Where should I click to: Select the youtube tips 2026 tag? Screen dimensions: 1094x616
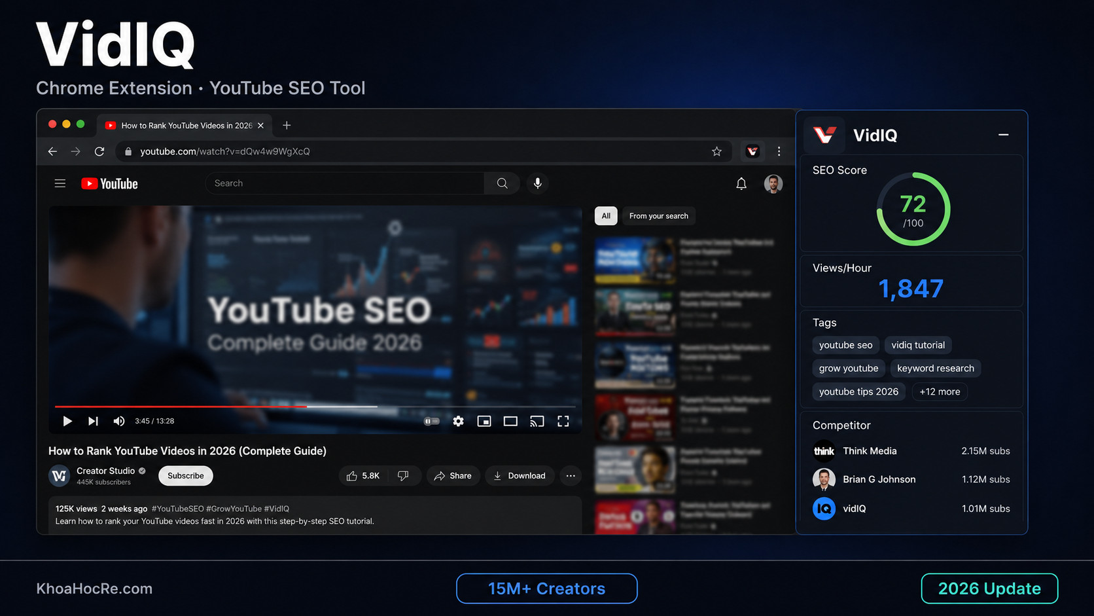click(858, 391)
